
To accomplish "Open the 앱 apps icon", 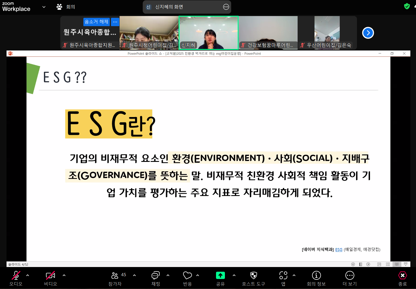I will click(283, 275).
